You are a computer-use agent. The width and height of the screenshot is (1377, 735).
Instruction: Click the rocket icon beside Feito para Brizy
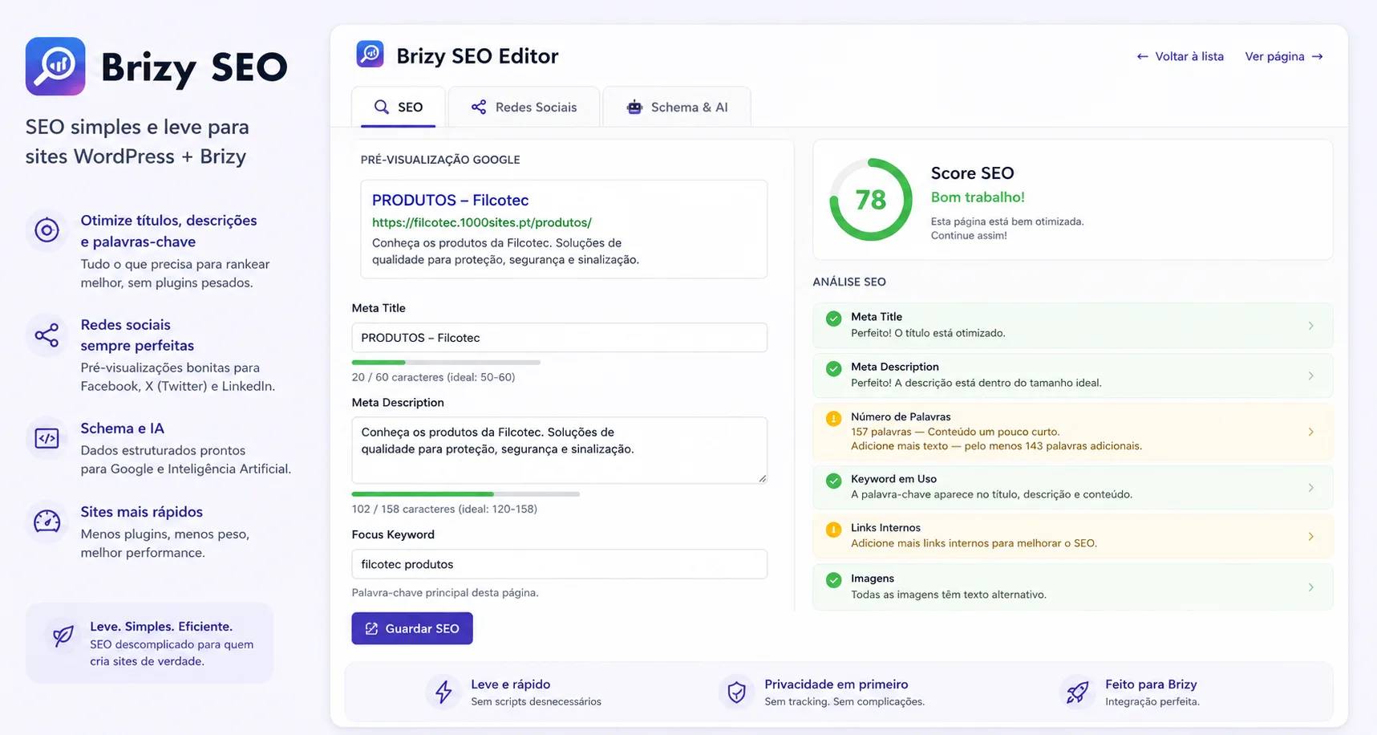click(1078, 692)
